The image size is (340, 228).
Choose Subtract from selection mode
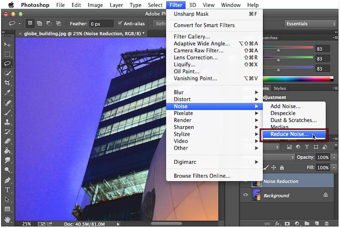49,23
